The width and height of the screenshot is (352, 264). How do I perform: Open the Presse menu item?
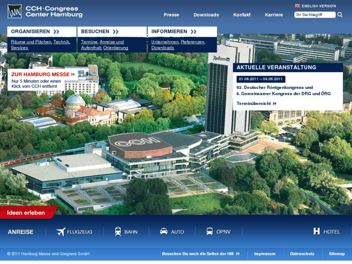pyautogui.click(x=171, y=15)
